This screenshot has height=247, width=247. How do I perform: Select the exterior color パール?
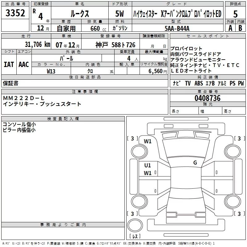[x=66, y=58]
